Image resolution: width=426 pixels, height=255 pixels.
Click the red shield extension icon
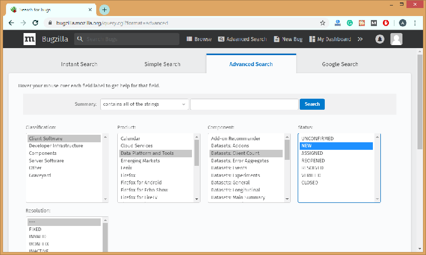(386, 23)
